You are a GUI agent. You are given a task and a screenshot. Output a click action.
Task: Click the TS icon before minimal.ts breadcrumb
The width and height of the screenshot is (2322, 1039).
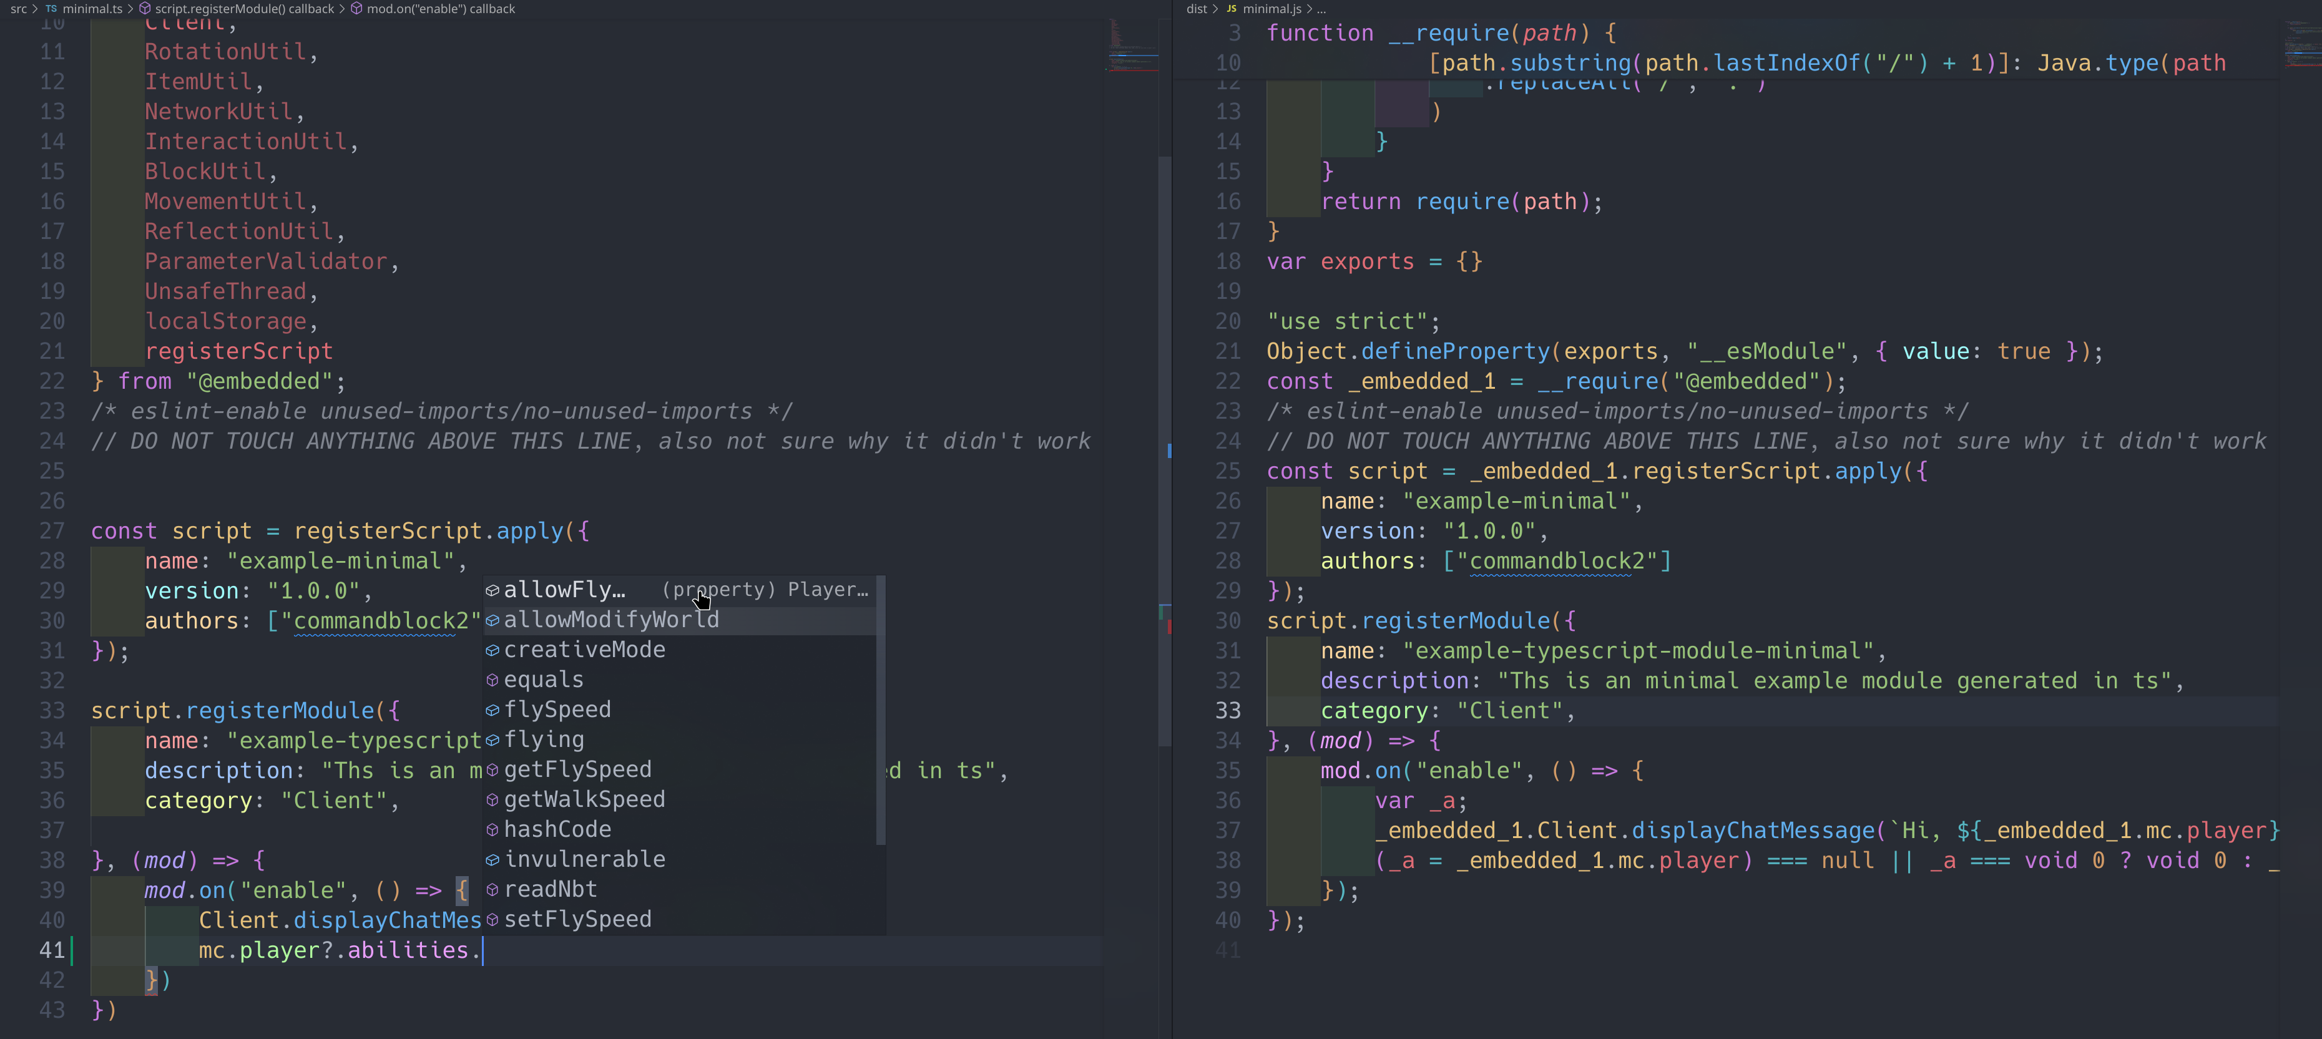51,8
